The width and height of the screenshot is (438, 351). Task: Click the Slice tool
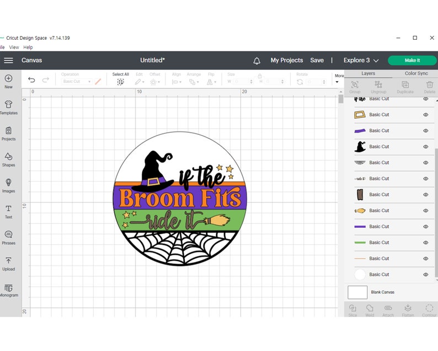click(352, 308)
